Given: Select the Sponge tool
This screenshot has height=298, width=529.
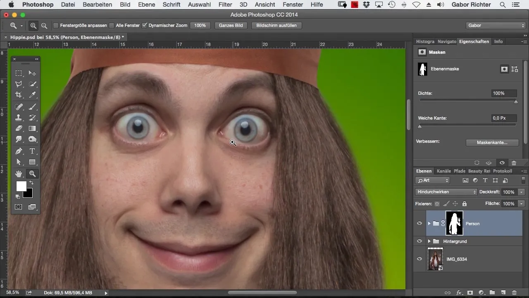Looking at the screenshot, I should 32,139.
